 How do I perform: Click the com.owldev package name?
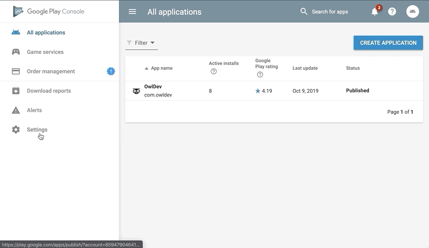(x=158, y=95)
